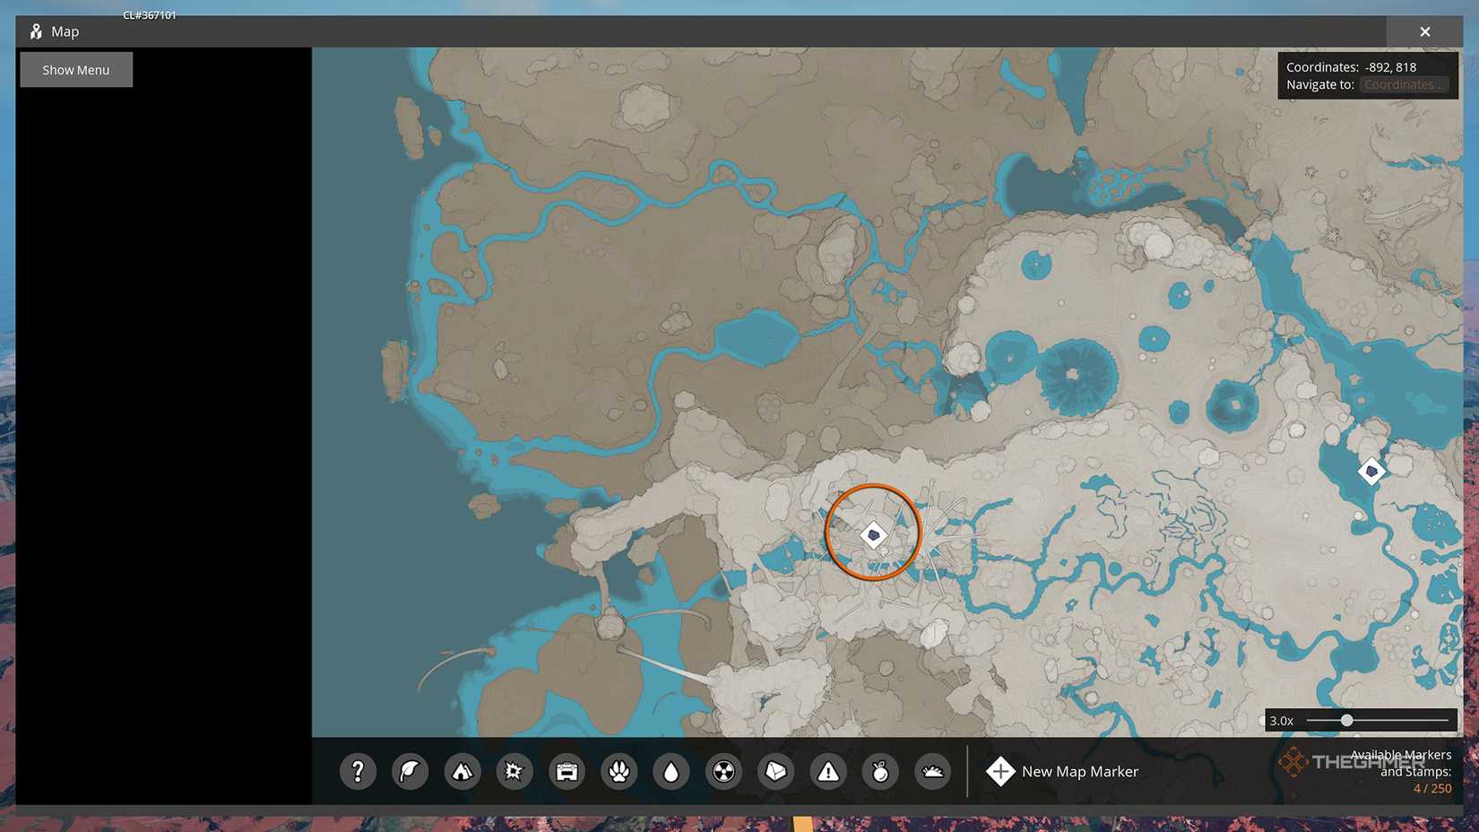This screenshot has height=832, width=1479.
Task: Expand the sidebar with Show Menu
Action: [x=75, y=69]
